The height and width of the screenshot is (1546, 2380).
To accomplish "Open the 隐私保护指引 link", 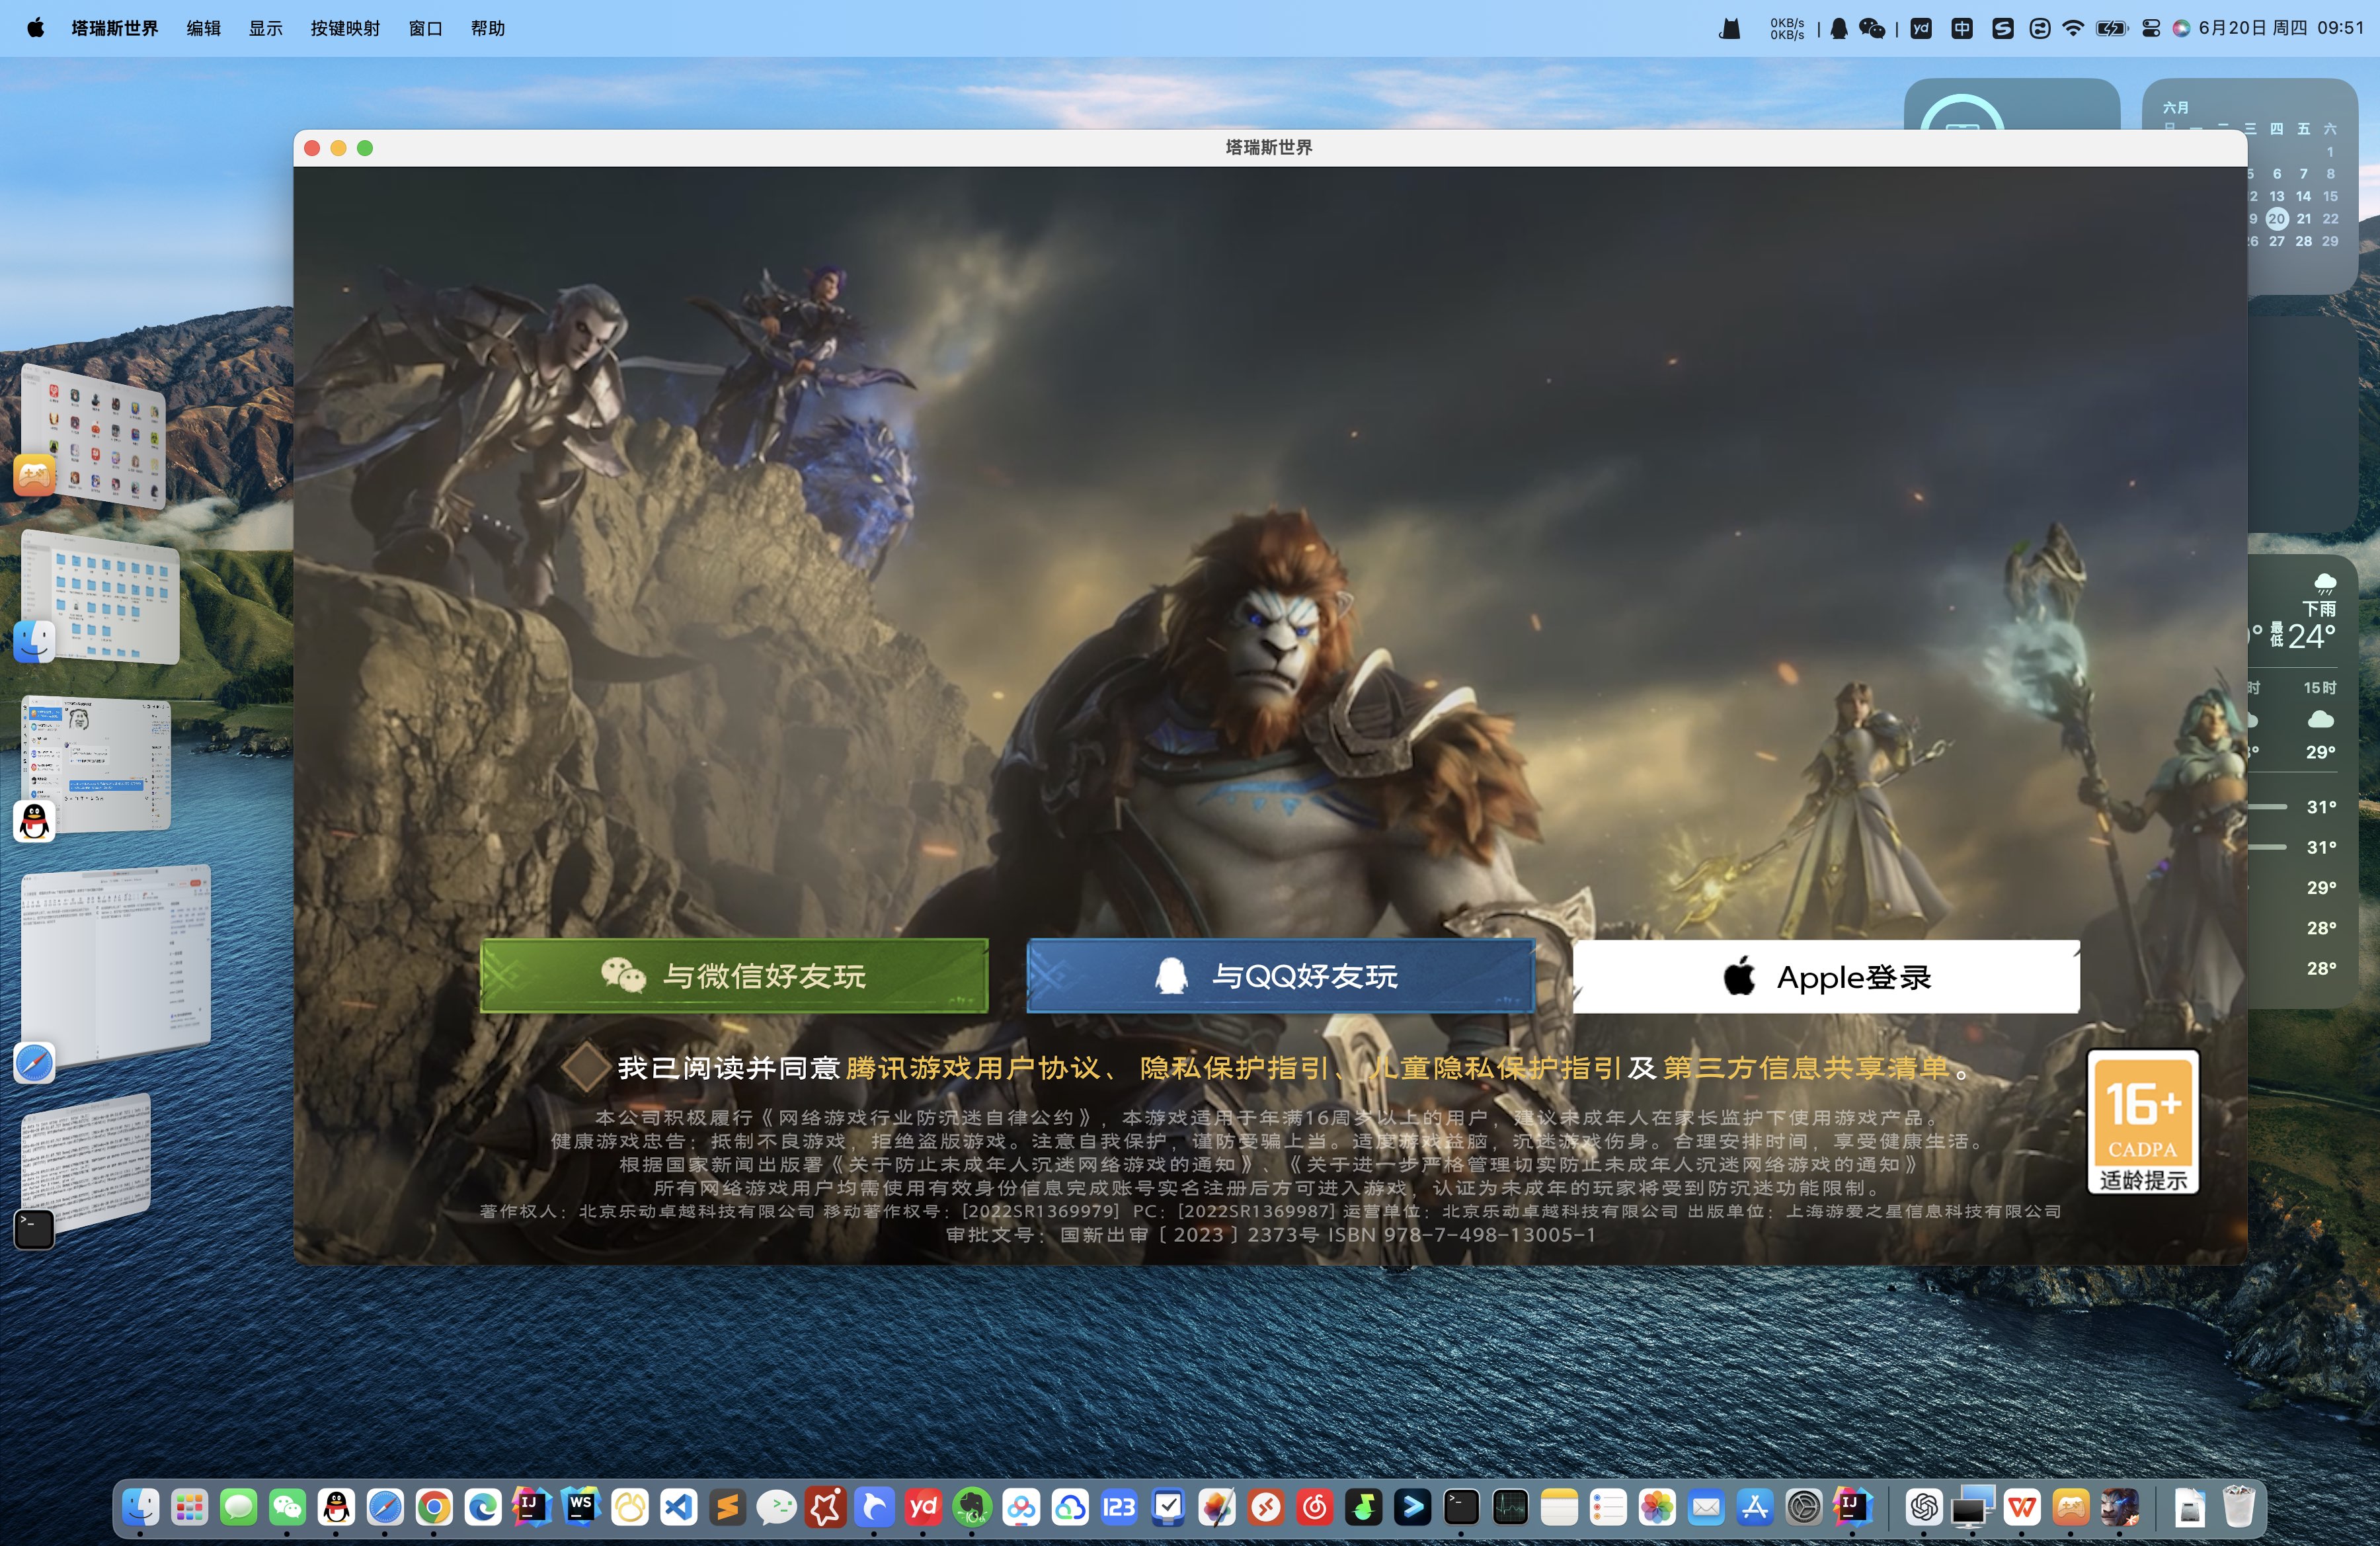I will tap(1234, 1068).
